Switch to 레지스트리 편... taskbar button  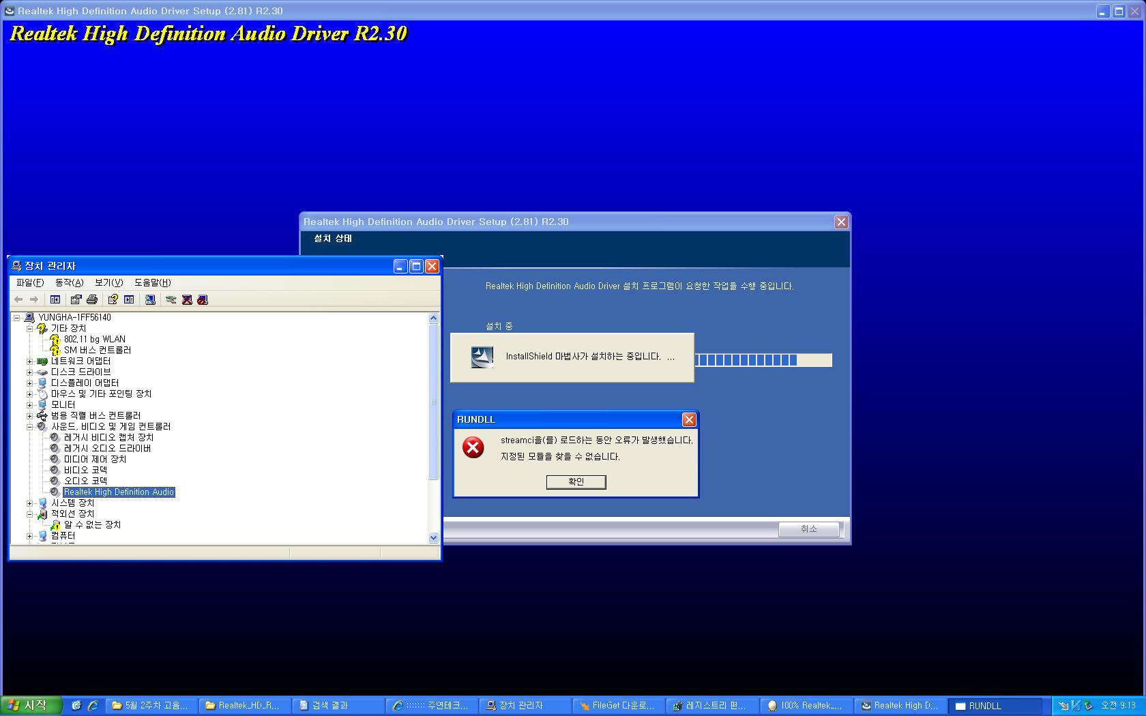pos(711,706)
